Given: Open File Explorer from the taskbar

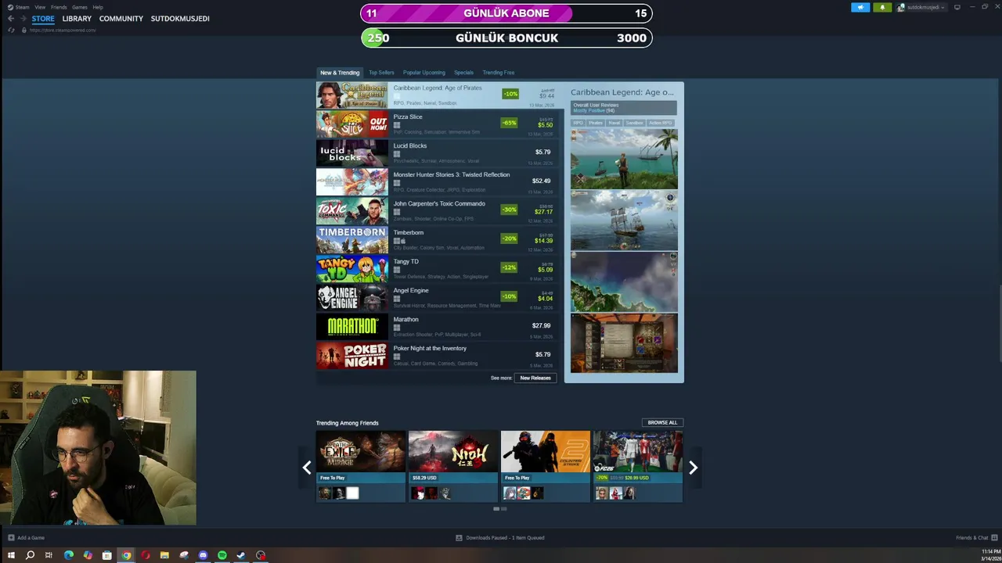Looking at the screenshot, I should tap(164, 555).
